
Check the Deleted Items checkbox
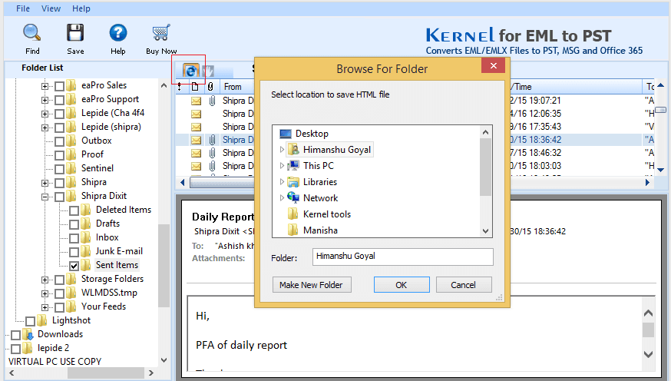click(74, 210)
